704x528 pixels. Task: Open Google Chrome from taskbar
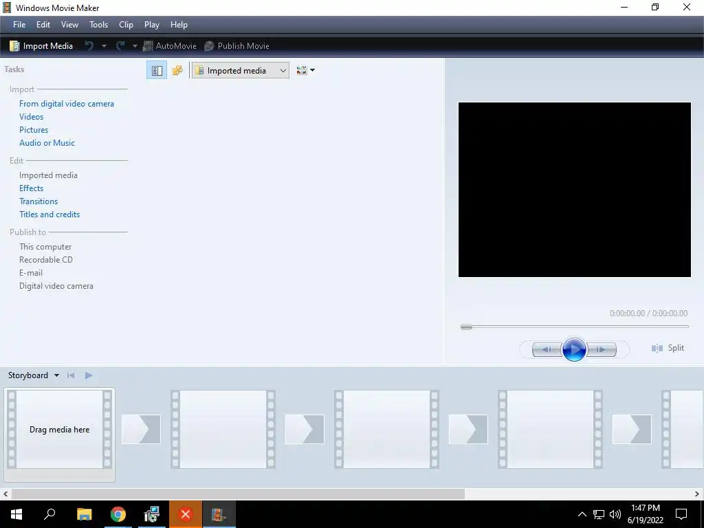(118, 514)
